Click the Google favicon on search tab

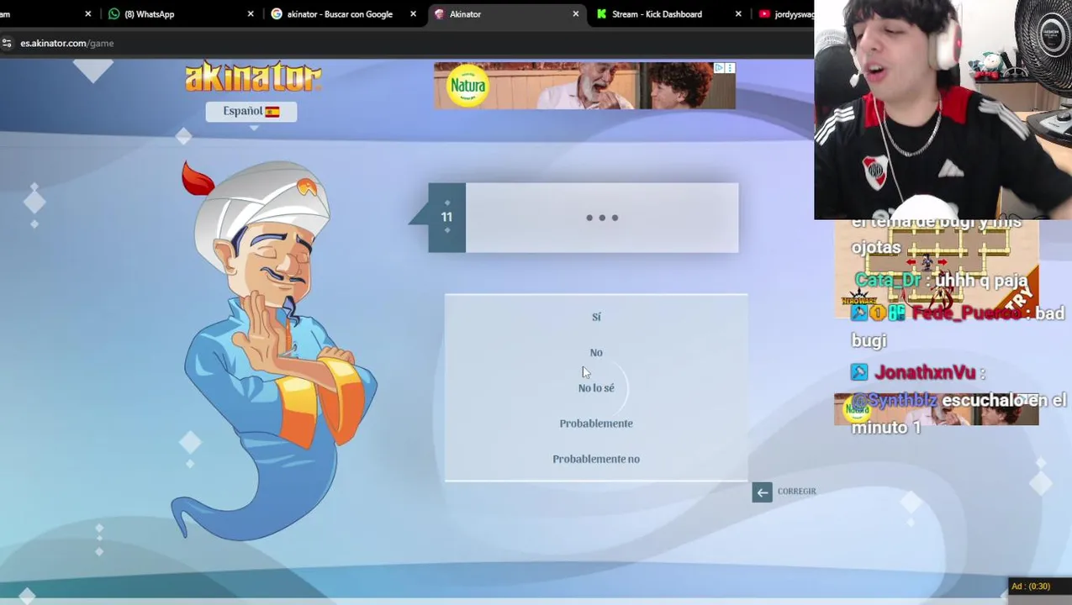277,14
